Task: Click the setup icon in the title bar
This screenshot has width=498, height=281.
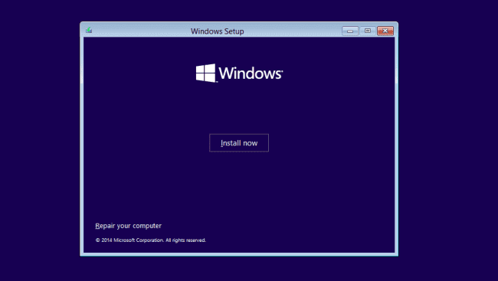Action: click(x=89, y=30)
